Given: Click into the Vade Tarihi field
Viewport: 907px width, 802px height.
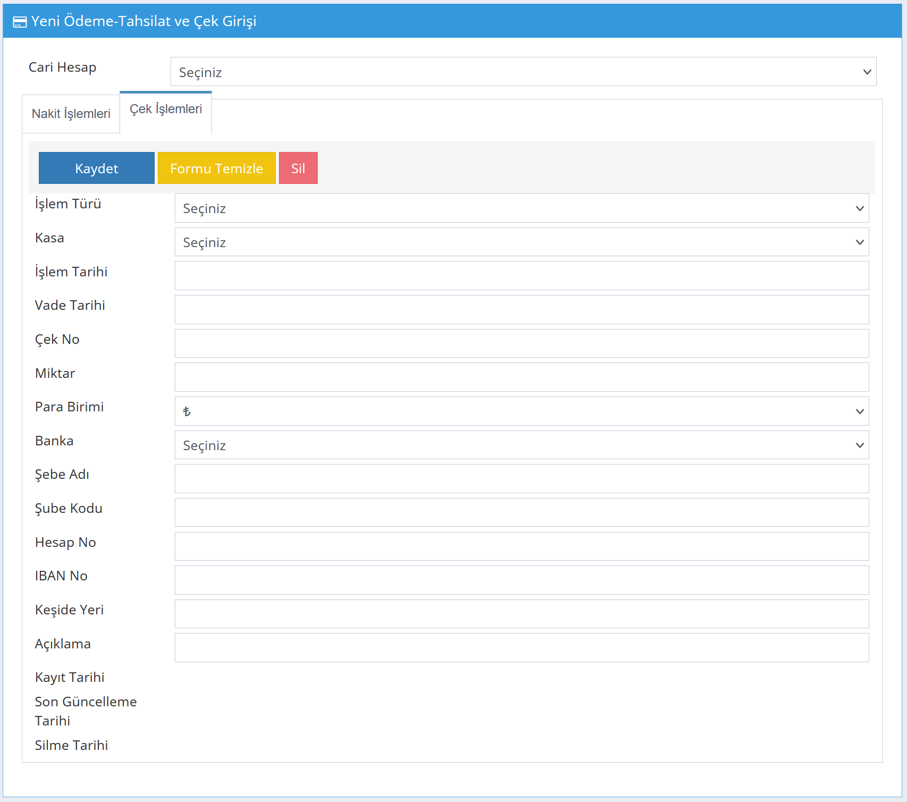Looking at the screenshot, I should point(522,310).
